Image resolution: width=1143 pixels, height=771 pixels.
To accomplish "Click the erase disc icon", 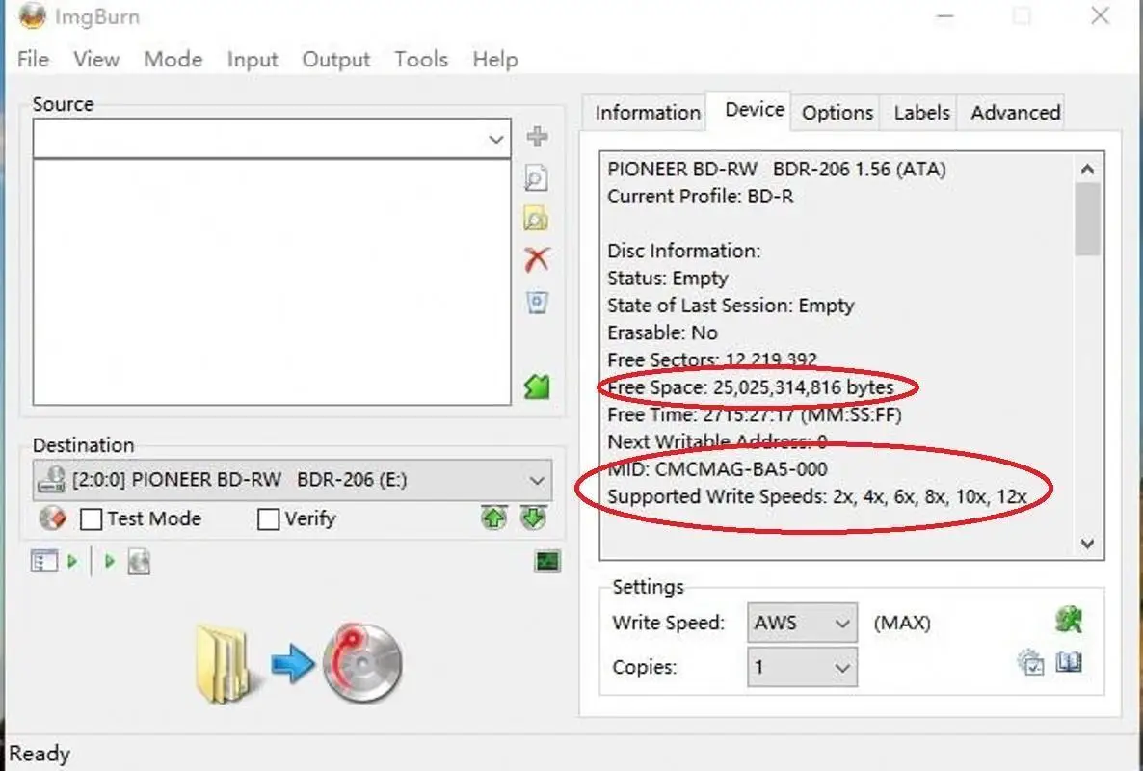I will pyautogui.click(x=52, y=518).
